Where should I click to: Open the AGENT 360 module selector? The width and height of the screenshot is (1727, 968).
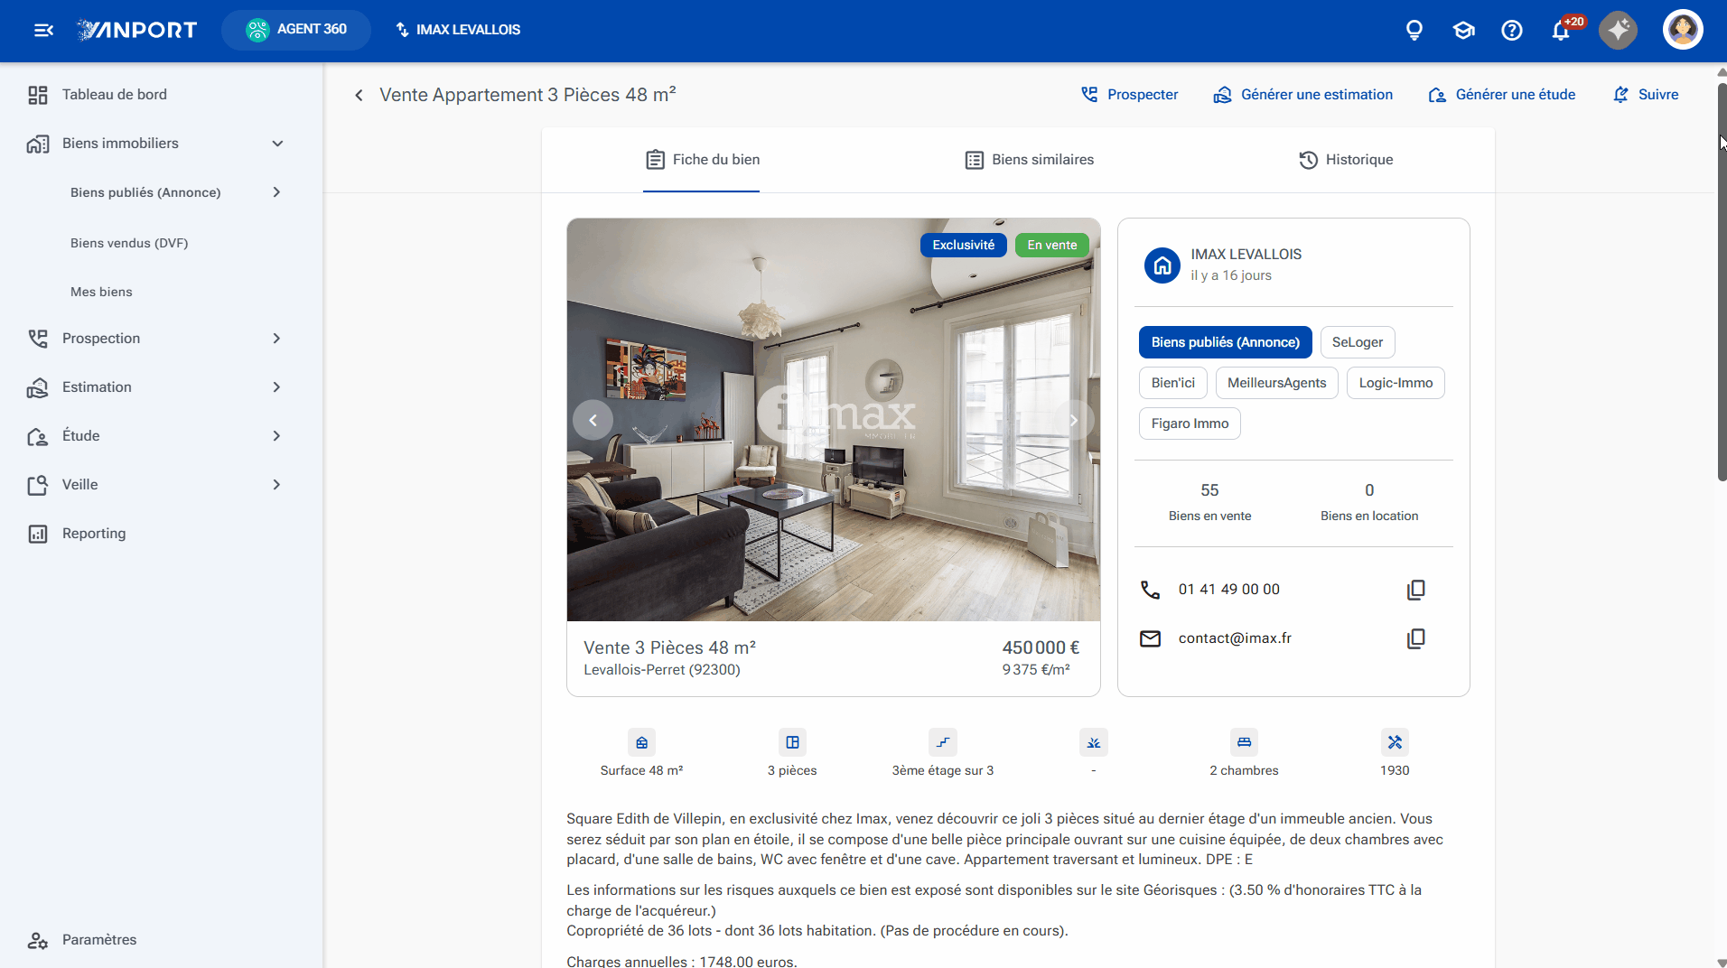(x=296, y=30)
